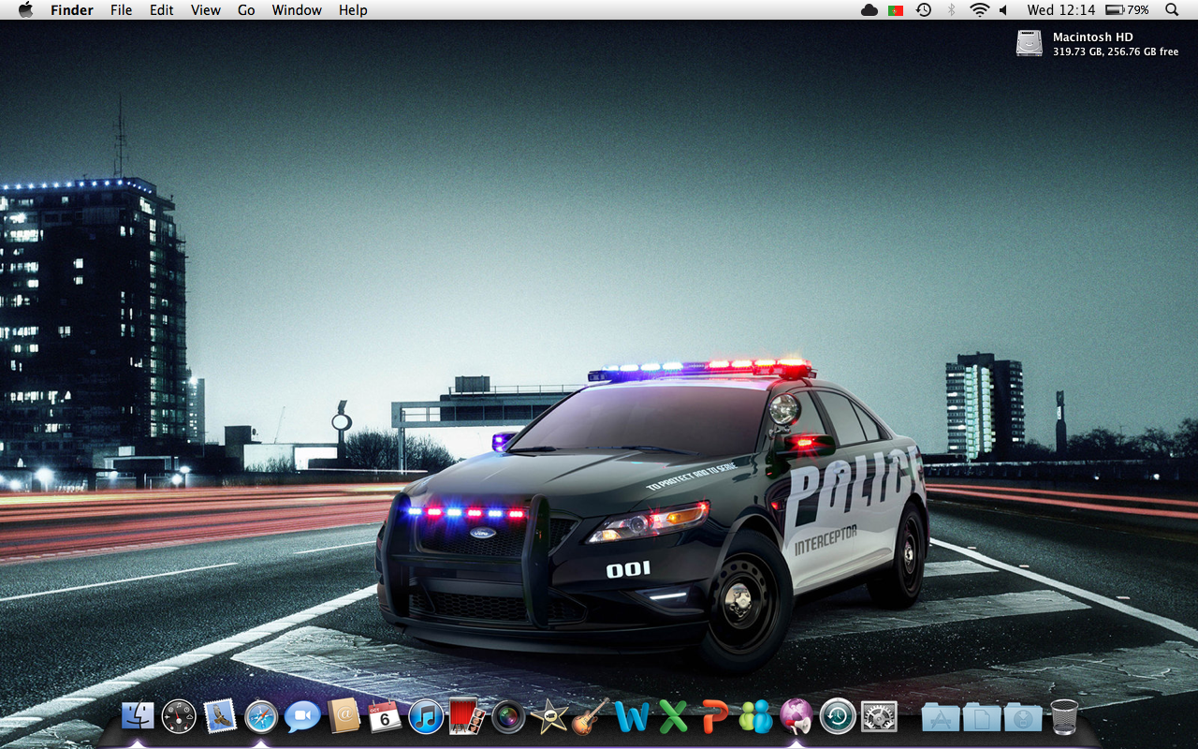Click the purple globe megaphone Dock icon
Viewport: 1198px width, 749px height.
pyautogui.click(x=796, y=717)
